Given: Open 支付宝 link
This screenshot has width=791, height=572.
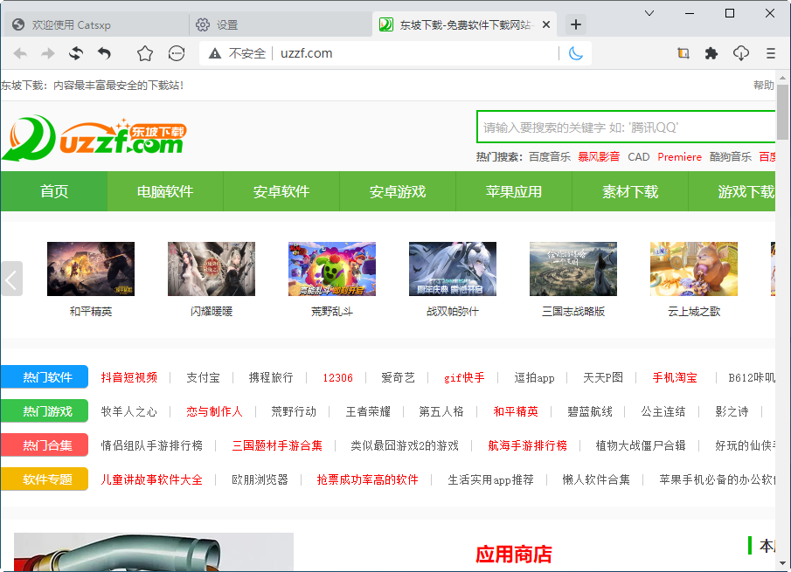Looking at the screenshot, I should pos(204,377).
